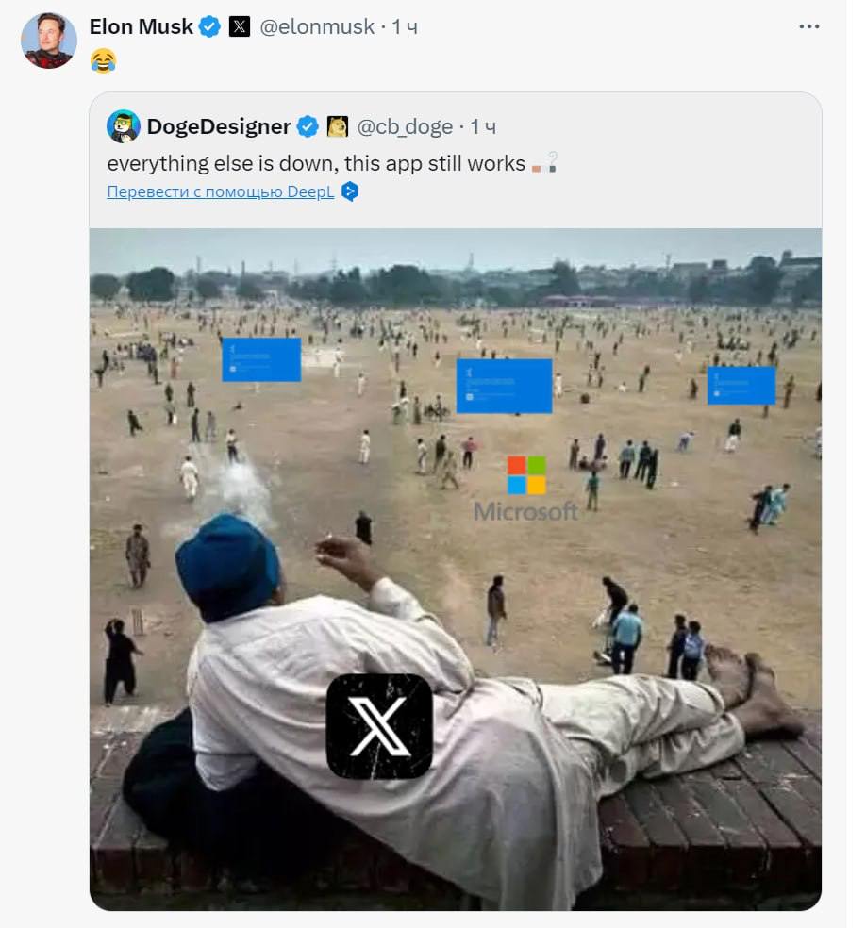
Task: Click the DogeDesigner profile avatar
Action: click(124, 126)
